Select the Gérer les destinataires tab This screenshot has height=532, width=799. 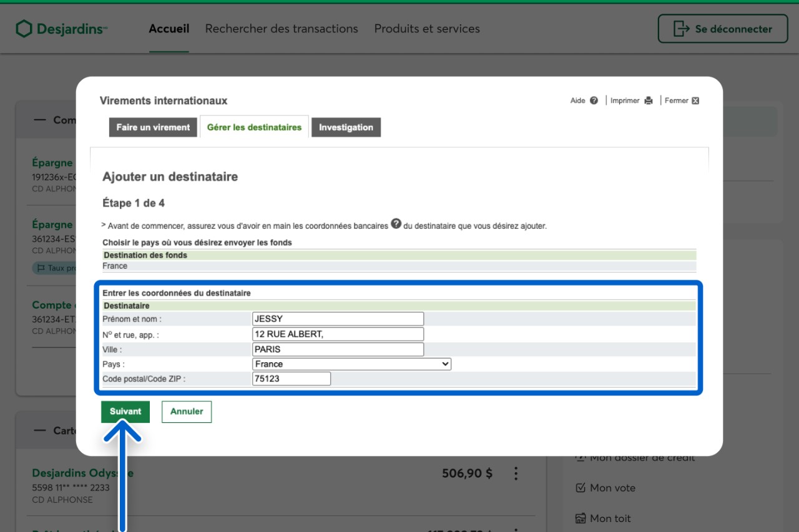point(254,127)
